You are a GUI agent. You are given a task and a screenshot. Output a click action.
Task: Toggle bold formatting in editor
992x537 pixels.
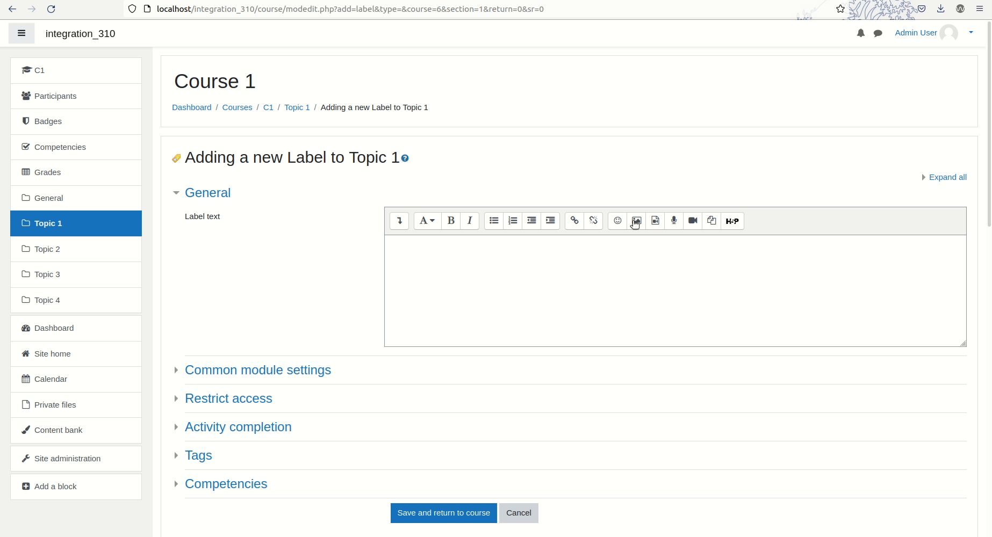(x=451, y=221)
